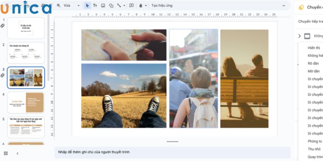Select the girl with backpack photo
Image resolution: width=323 pixels, height=161 pixels.
click(194, 78)
